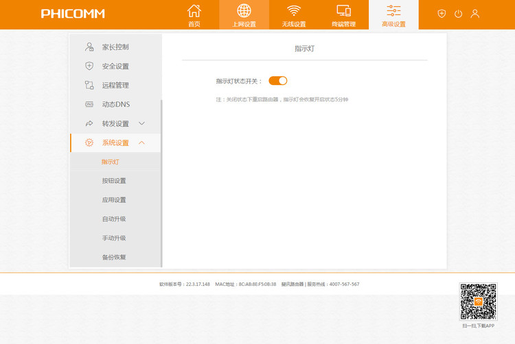Click the user account icon in header

(x=475, y=14)
